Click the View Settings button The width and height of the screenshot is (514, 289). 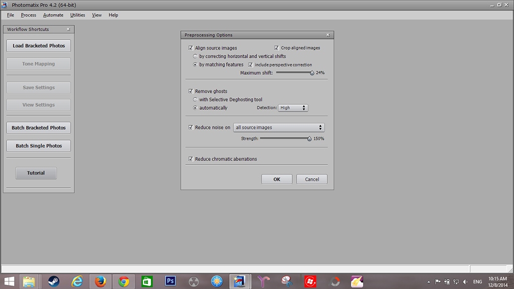39,105
